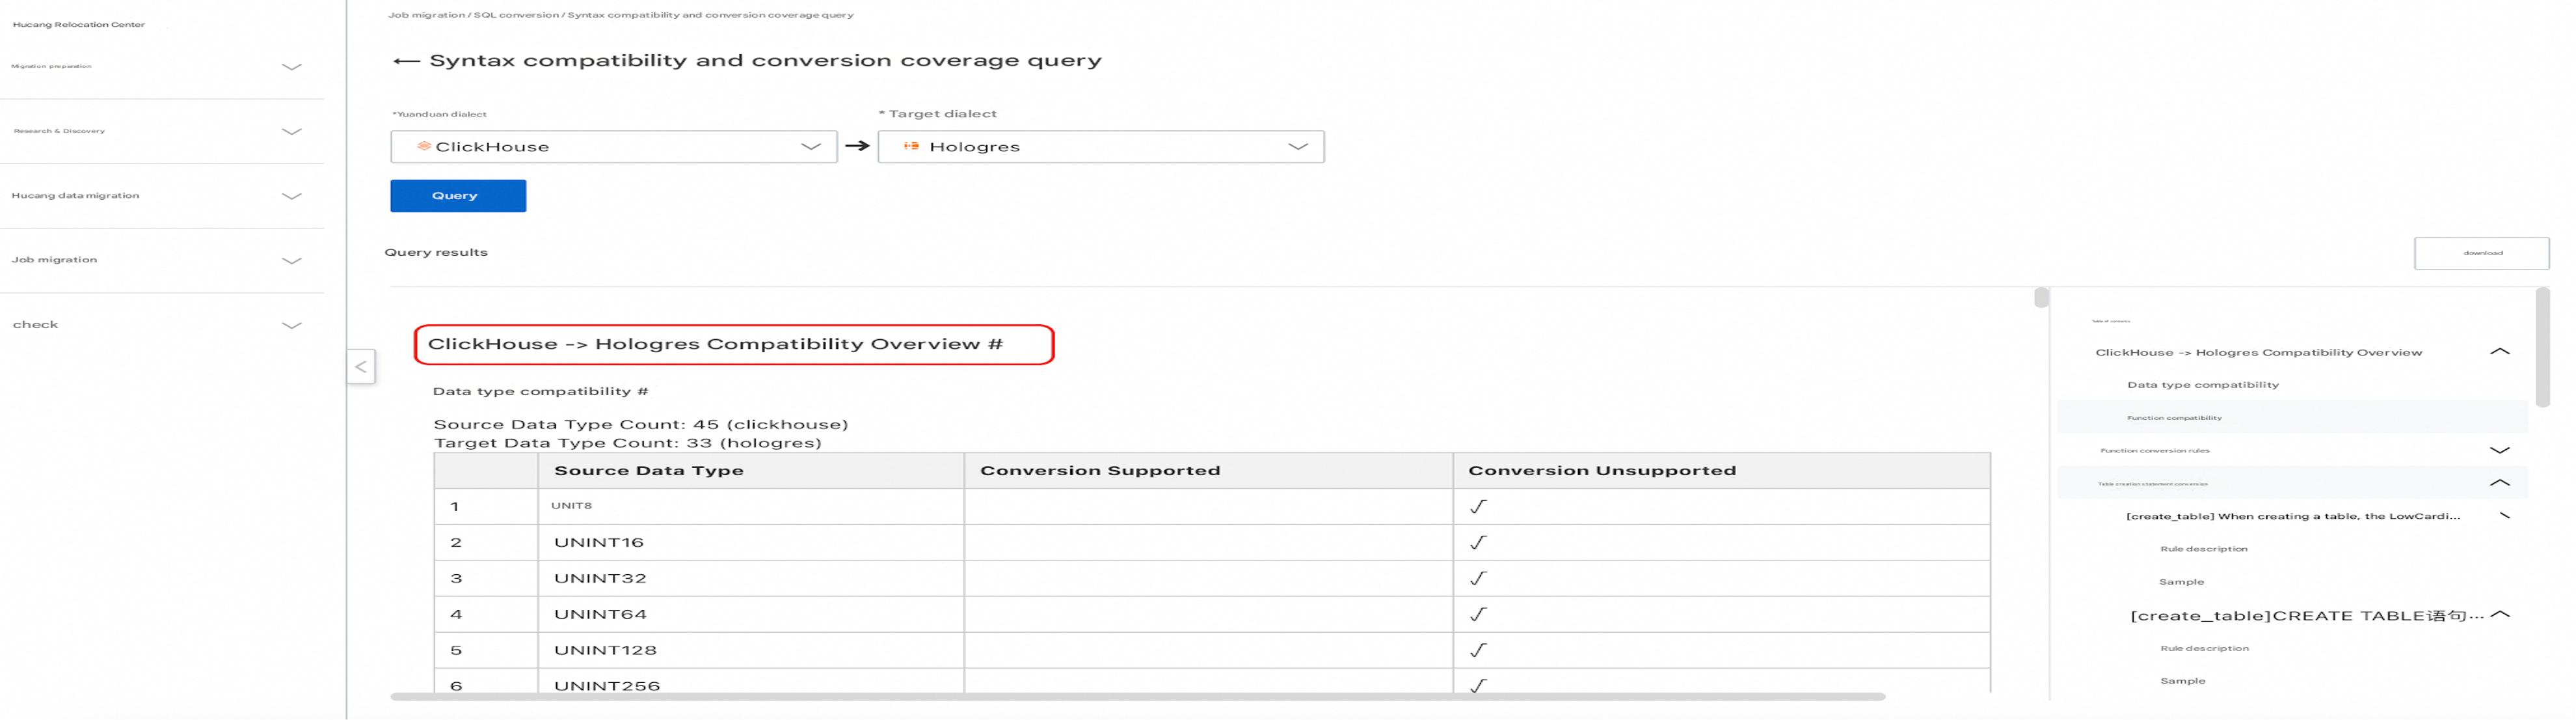This screenshot has width=2576, height=720.
Task: Jump to Data type compatibility in table of contents
Action: coord(2202,385)
